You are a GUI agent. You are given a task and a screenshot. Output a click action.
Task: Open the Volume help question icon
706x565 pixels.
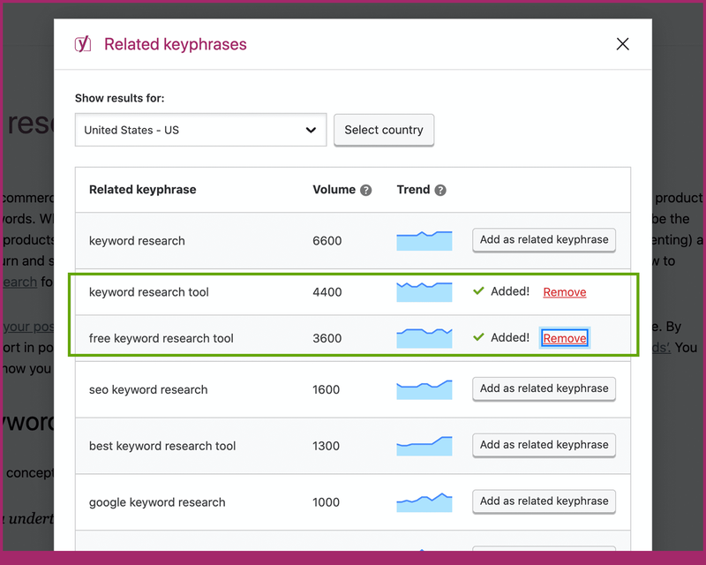pos(366,190)
